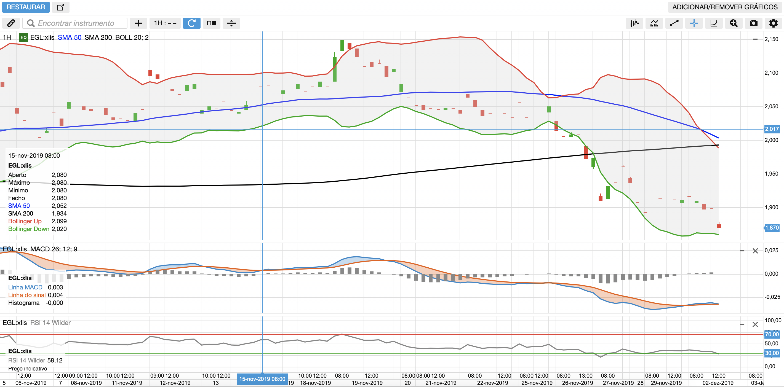
Task: Open the 1H timeframe selector
Action: [x=165, y=23]
